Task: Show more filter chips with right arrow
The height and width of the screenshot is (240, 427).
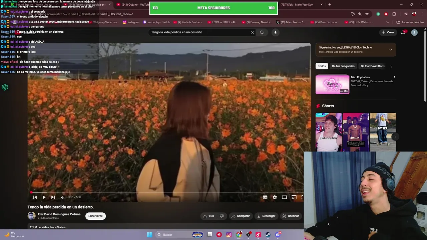Action: pyautogui.click(x=391, y=66)
